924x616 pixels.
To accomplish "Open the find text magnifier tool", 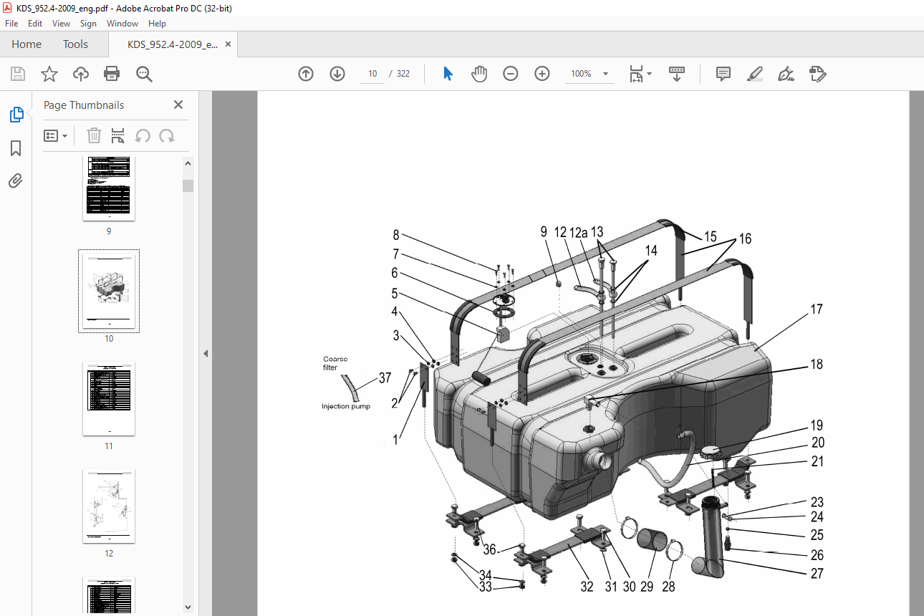I will [144, 74].
